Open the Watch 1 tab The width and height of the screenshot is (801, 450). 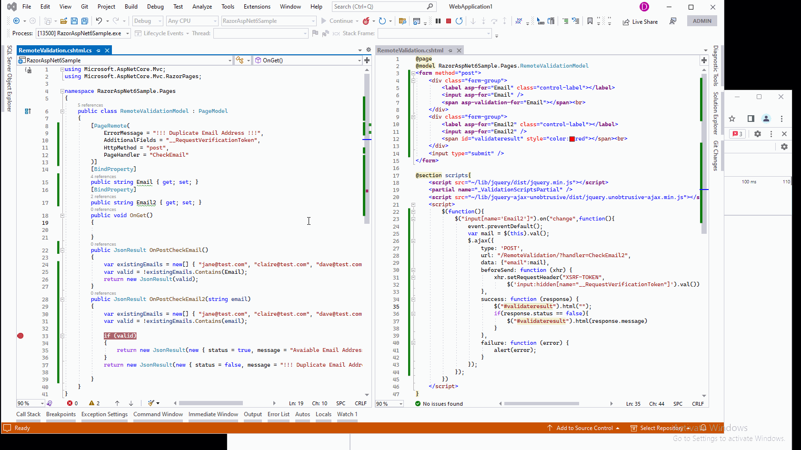(x=347, y=414)
